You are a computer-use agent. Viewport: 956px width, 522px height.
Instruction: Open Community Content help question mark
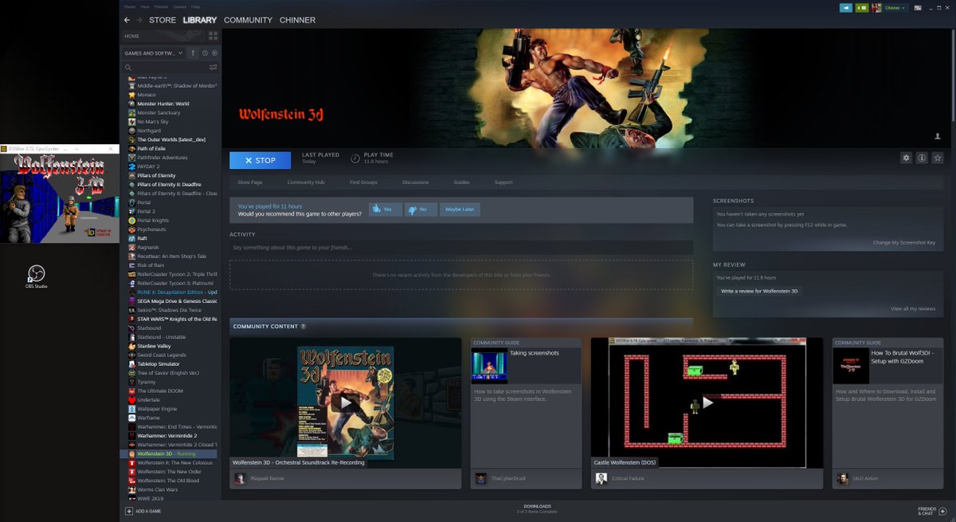tap(303, 327)
